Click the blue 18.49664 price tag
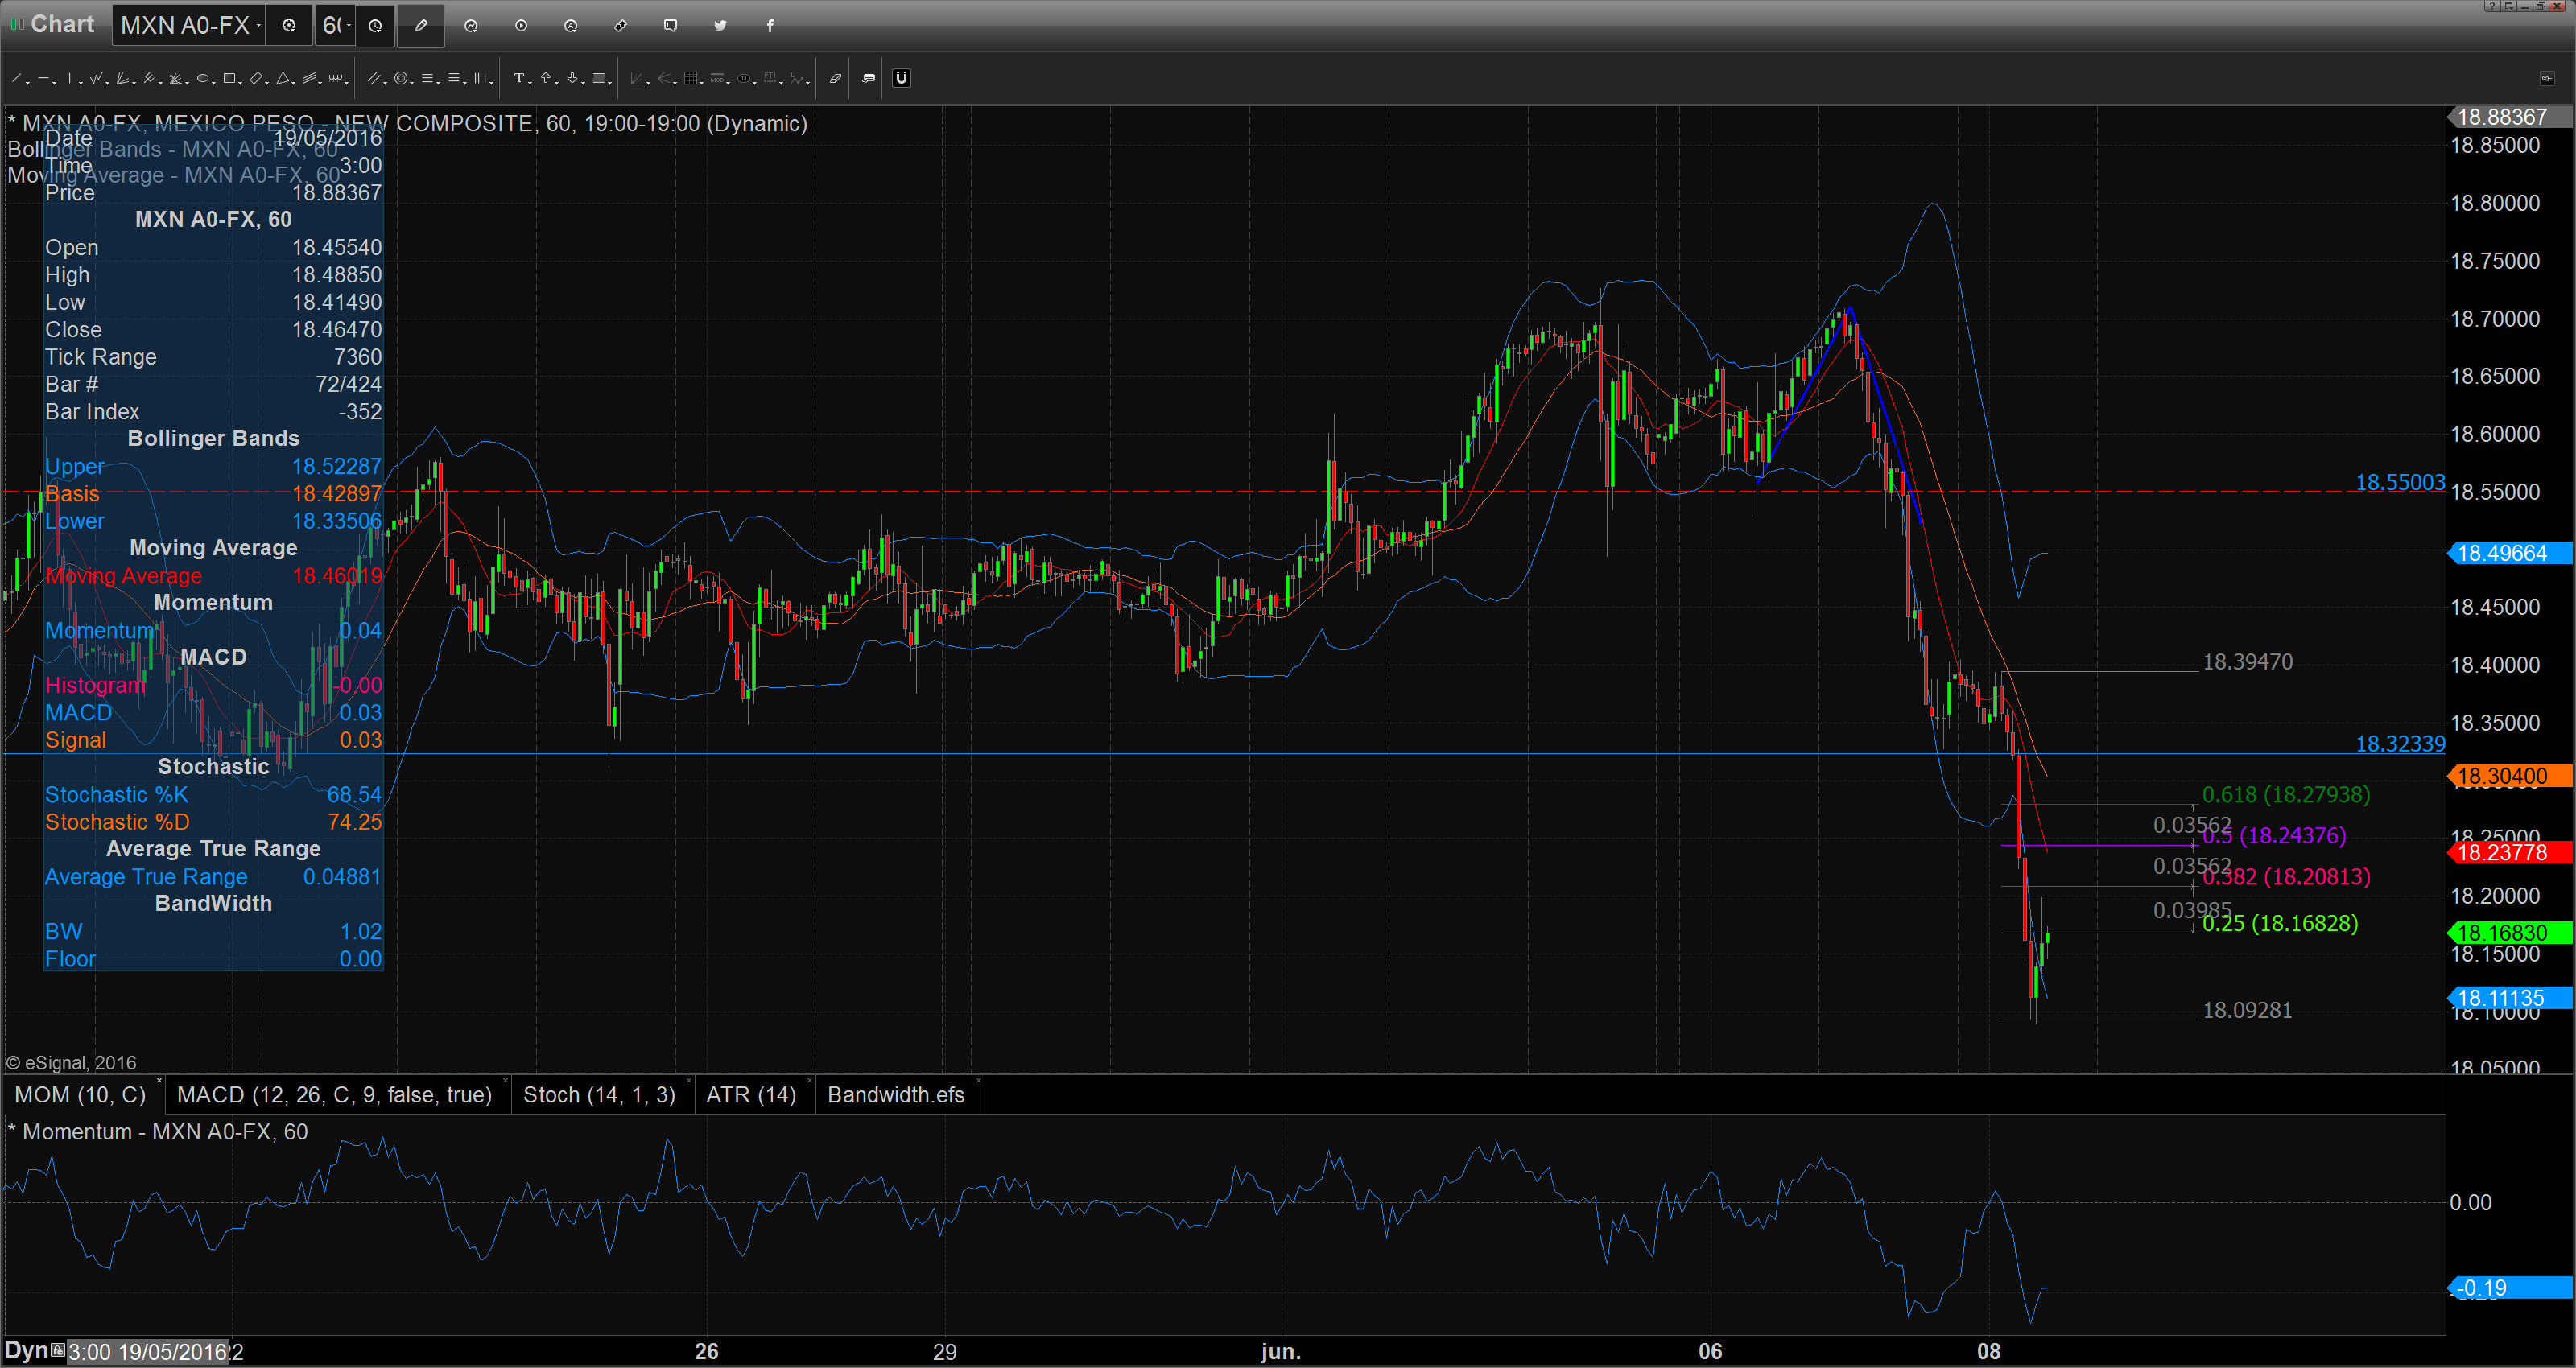The image size is (2576, 1368). click(2509, 553)
